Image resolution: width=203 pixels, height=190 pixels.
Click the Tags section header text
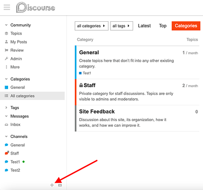pyautogui.click(x=15, y=107)
